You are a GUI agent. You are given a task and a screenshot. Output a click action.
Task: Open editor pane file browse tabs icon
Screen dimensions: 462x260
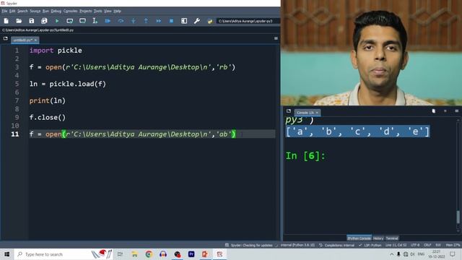tap(5, 38)
